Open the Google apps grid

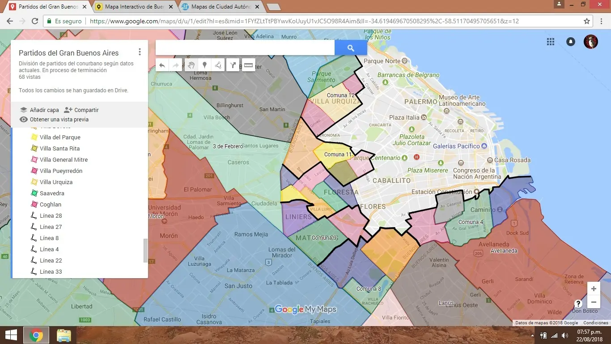(x=551, y=42)
